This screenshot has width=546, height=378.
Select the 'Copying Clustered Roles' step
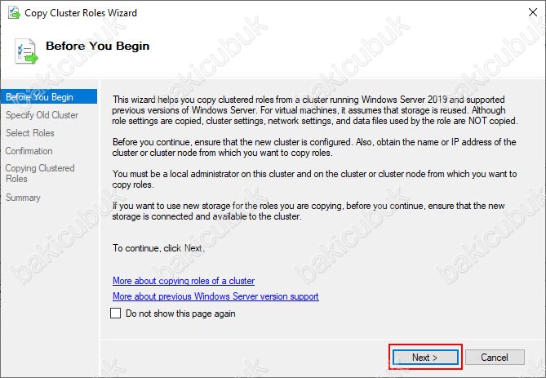pos(40,173)
